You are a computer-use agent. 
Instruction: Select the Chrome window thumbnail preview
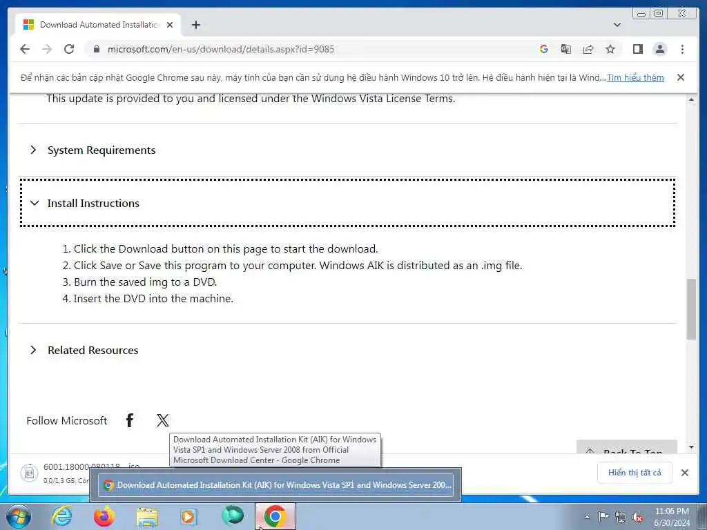point(275,485)
